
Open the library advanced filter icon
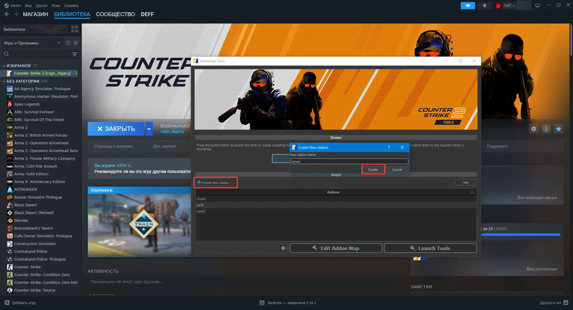75,54
